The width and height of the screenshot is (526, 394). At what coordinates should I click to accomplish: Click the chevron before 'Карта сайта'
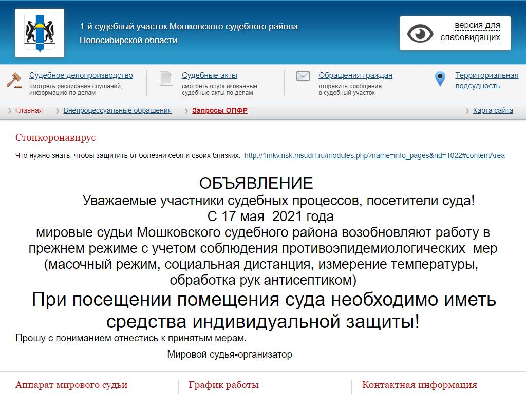click(467, 111)
